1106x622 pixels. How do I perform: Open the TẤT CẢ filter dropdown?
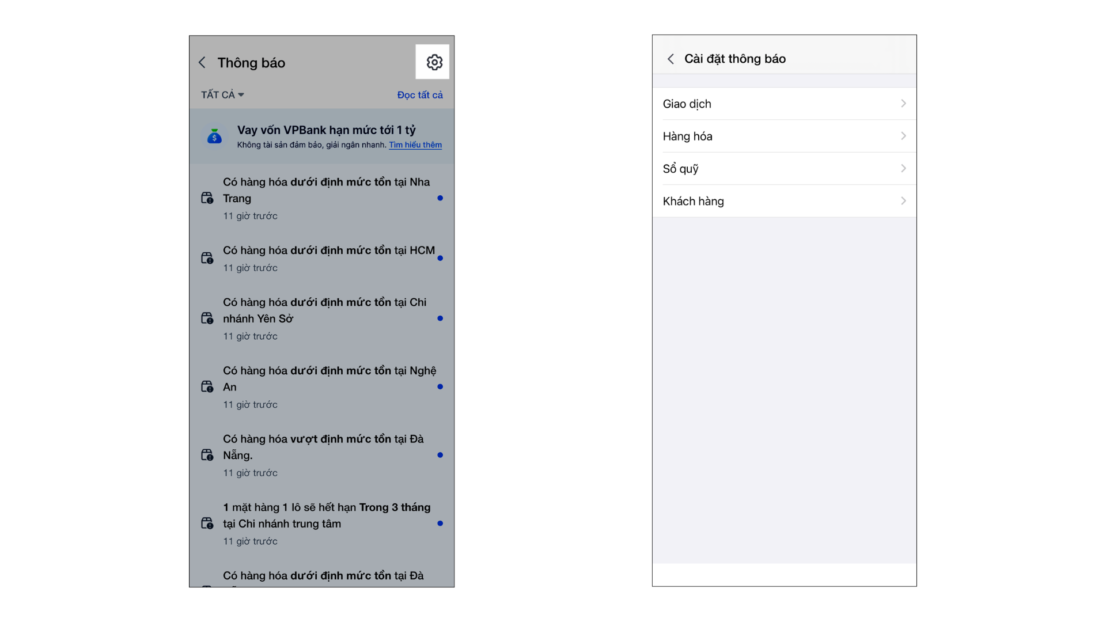(222, 94)
